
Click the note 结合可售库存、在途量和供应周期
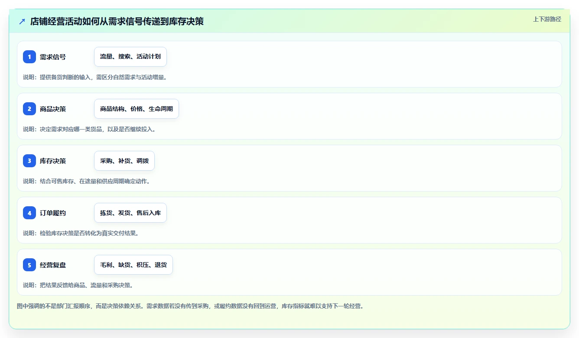click(82, 181)
